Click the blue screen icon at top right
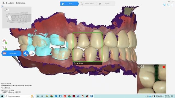 pyautogui.click(x=164, y=5)
